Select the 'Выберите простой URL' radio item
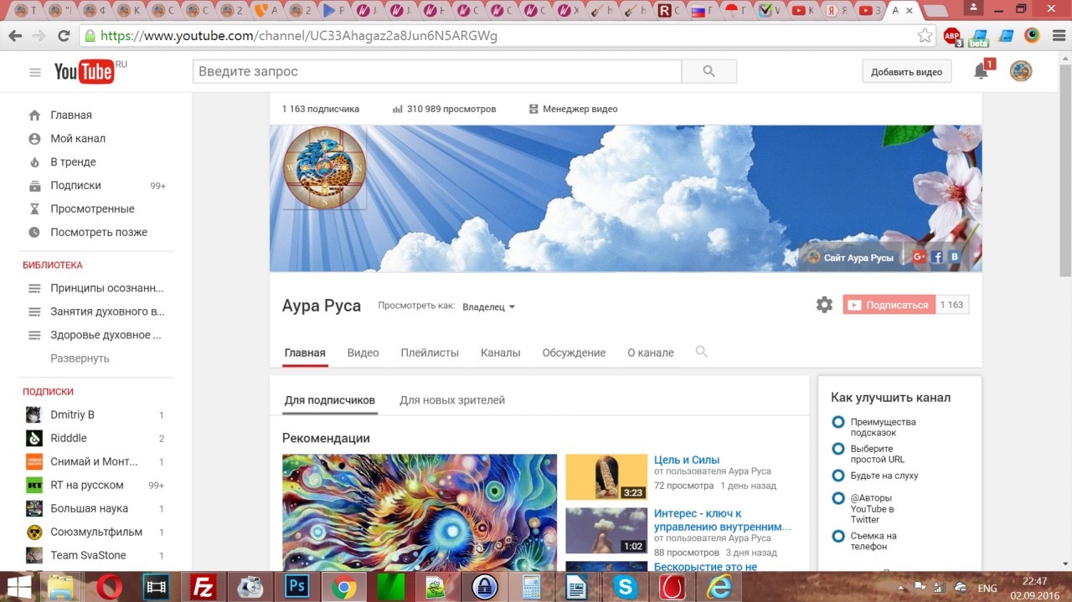 tap(837, 449)
